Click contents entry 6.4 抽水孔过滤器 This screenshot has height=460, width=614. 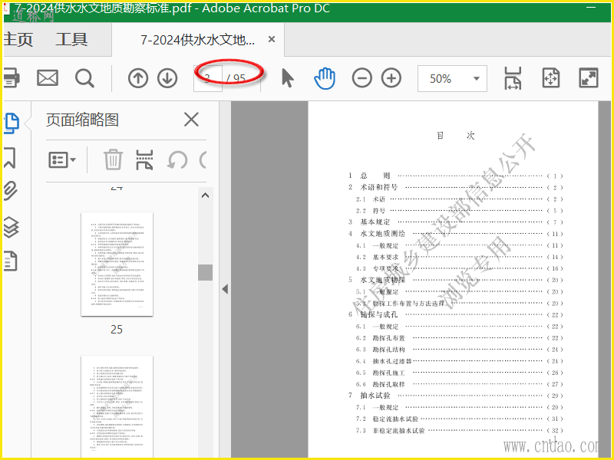[459, 361]
